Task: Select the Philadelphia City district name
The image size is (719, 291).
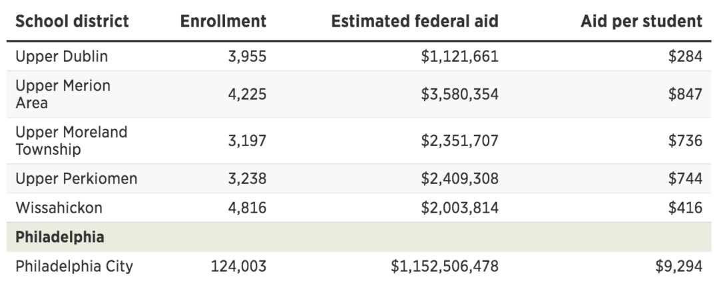Action: coord(74,267)
